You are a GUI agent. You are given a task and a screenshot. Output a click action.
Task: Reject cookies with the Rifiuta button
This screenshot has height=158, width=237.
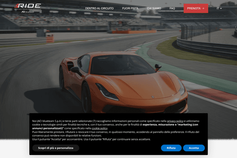[x=171, y=148]
